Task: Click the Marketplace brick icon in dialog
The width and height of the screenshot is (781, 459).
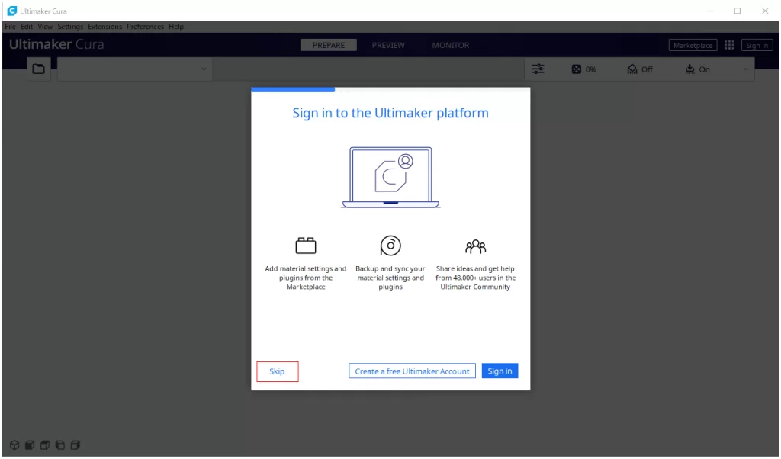Action: point(306,246)
